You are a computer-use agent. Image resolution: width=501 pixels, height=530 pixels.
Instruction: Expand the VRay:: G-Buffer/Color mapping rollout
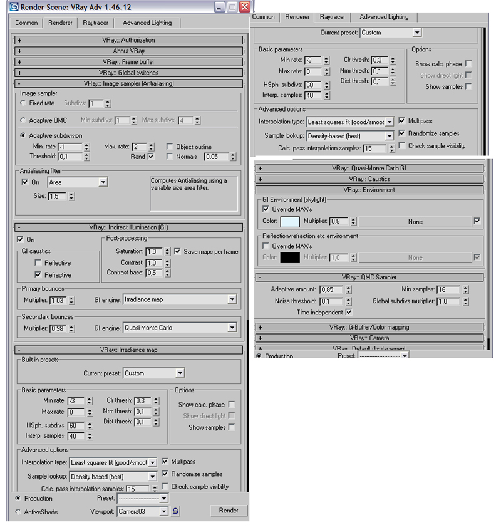point(369,327)
